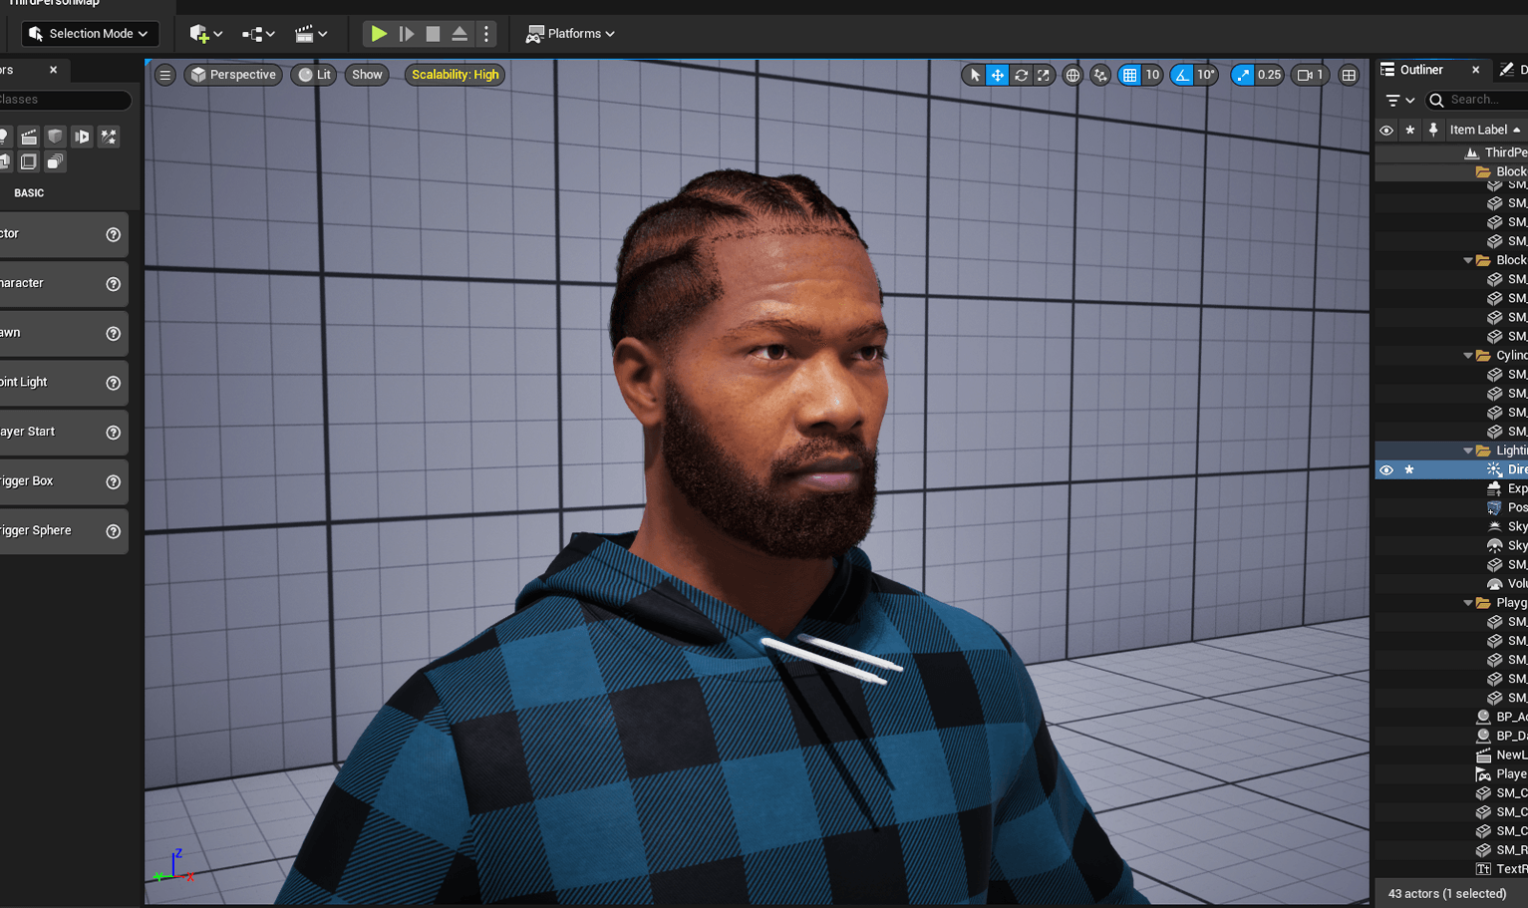Click the Skip/Advance frame button

(407, 34)
